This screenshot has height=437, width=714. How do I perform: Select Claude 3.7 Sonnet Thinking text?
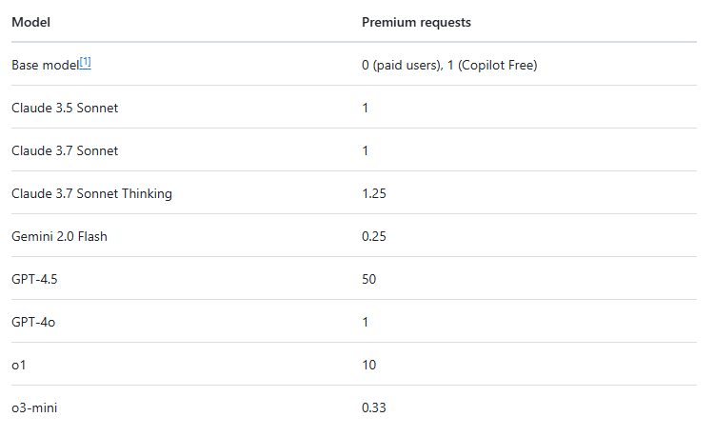pos(91,194)
